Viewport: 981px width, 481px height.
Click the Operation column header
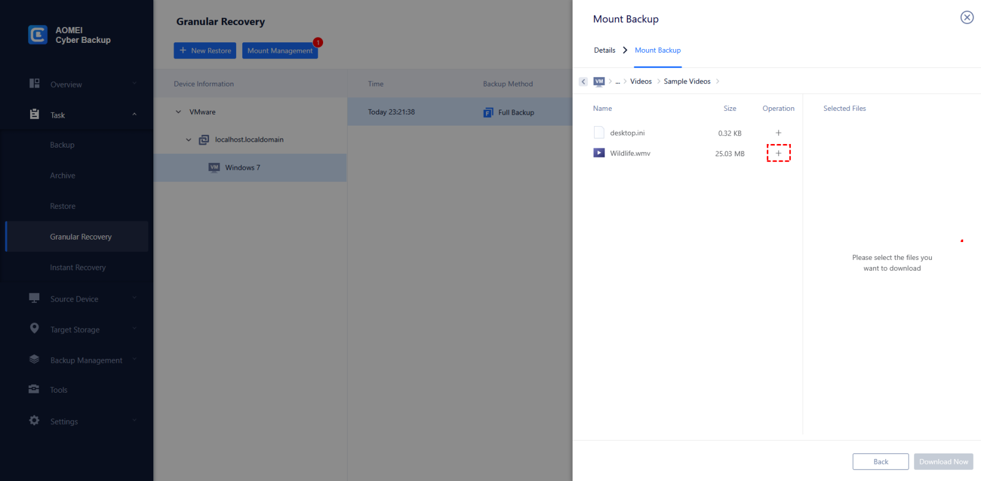point(779,108)
